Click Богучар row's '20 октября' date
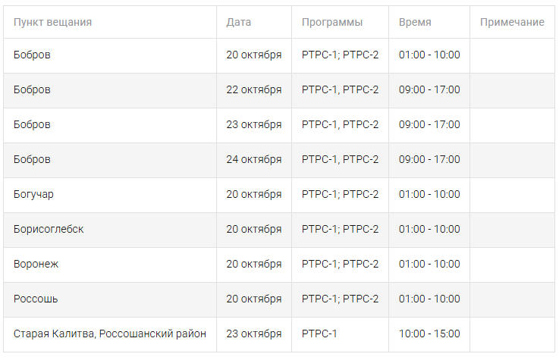 point(253,194)
